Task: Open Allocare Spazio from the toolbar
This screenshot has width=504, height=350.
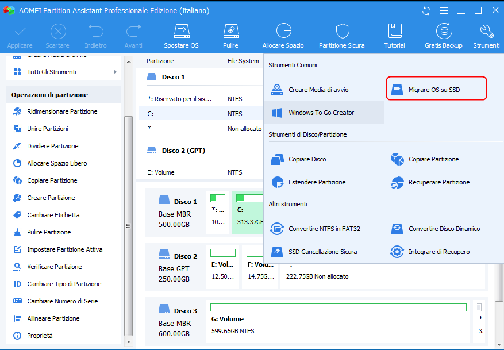Action: coord(283,36)
